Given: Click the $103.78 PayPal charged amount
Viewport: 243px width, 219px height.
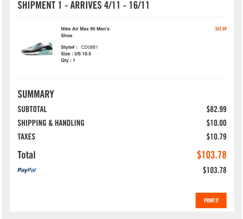Looking at the screenshot, I should (214, 170).
